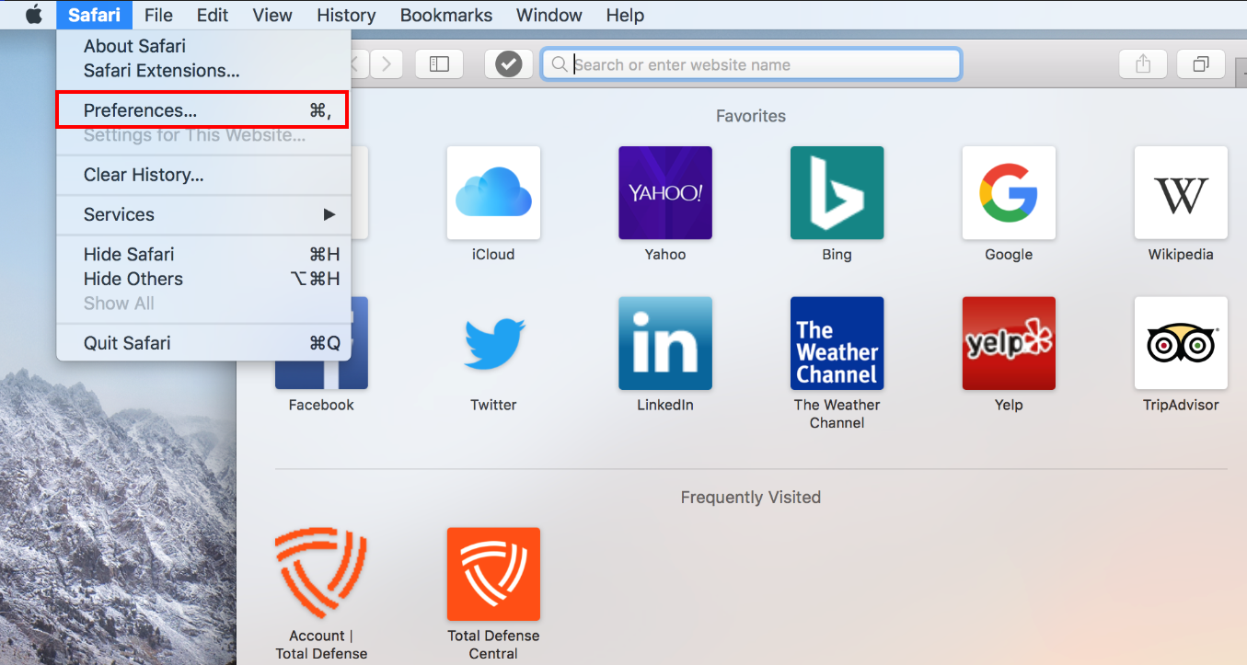The width and height of the screenshot is (1247, 665).
Task: Open the Bing favorite
Action: (837, 193)
